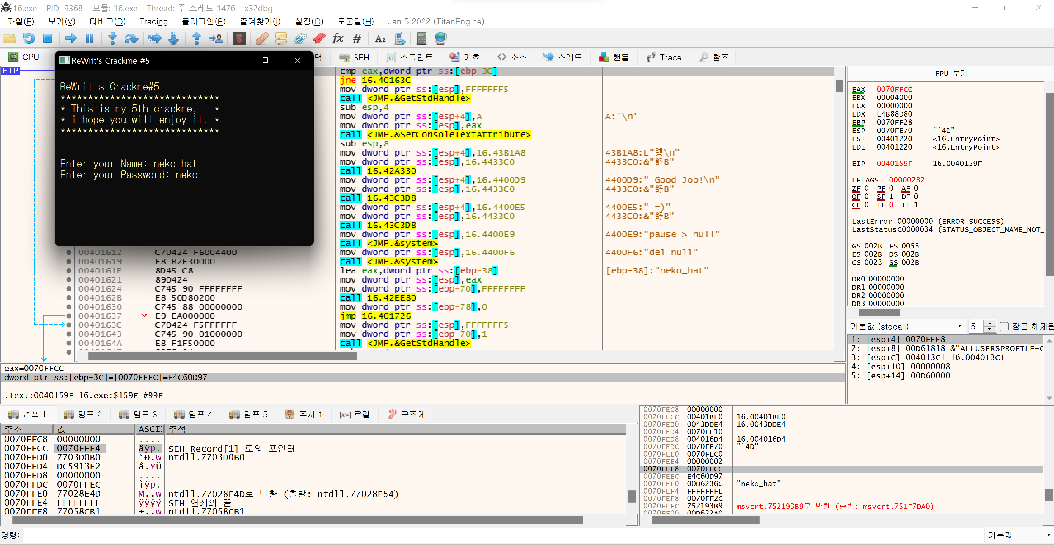Open the Tracing menu

coord(153,21)
